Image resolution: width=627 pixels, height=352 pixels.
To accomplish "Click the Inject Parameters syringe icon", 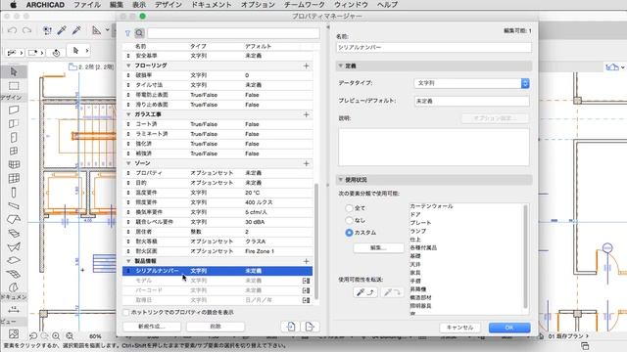I will tap(76, 30).
